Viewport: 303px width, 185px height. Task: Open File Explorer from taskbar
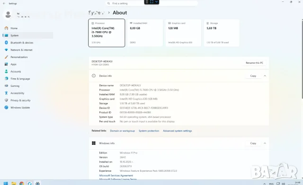click(x=14, y=183)
